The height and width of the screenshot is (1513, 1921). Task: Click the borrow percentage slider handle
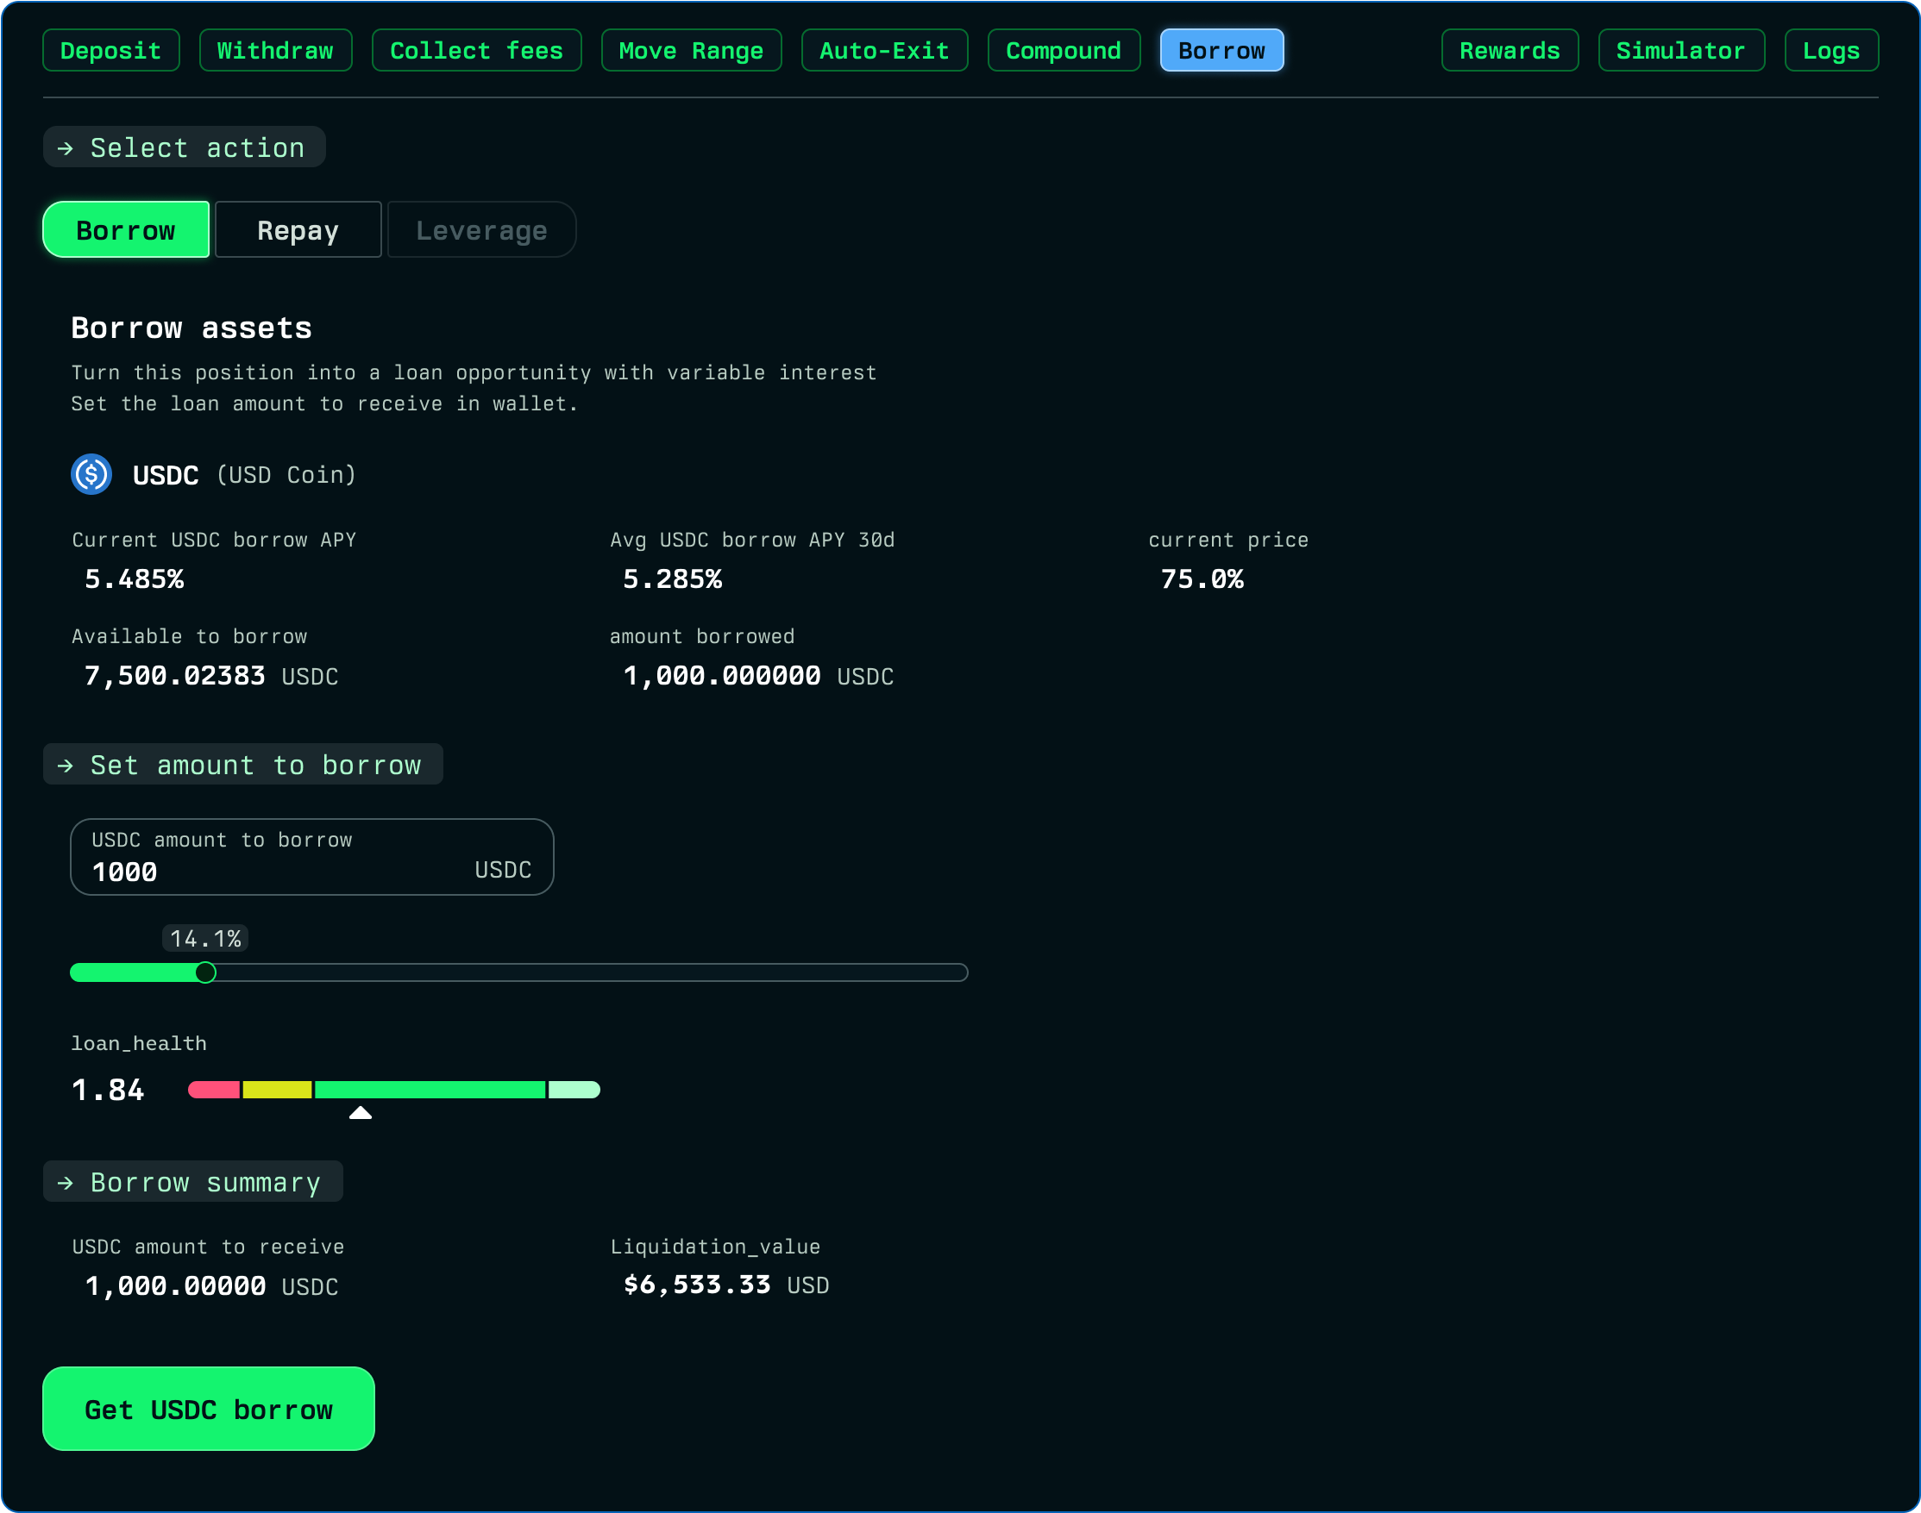(x=205, y=972)
